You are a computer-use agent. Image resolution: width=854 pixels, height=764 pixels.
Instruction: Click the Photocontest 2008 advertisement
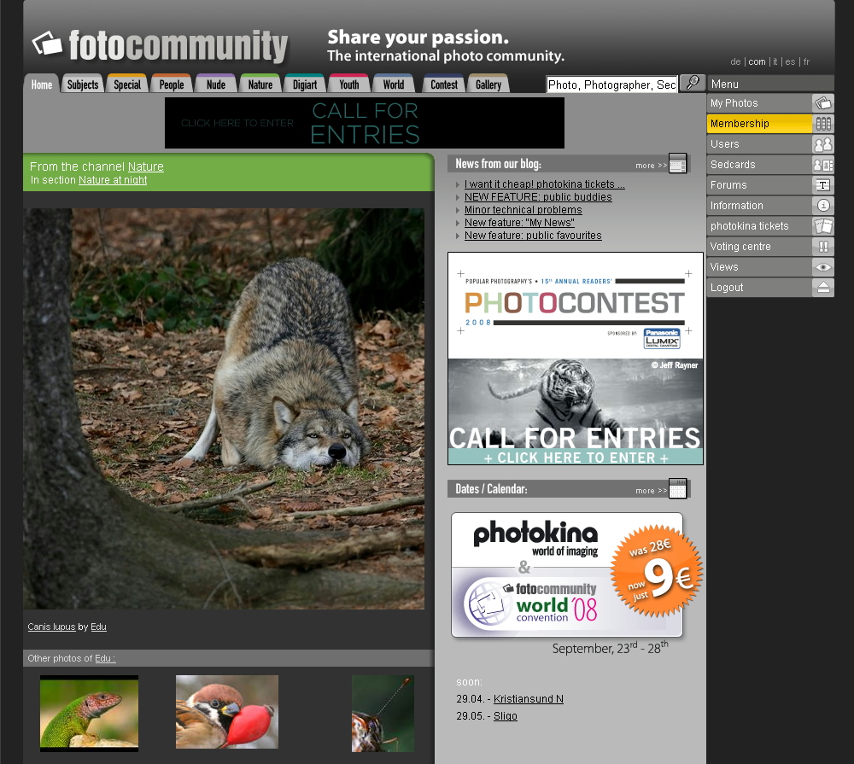point(575,359)
